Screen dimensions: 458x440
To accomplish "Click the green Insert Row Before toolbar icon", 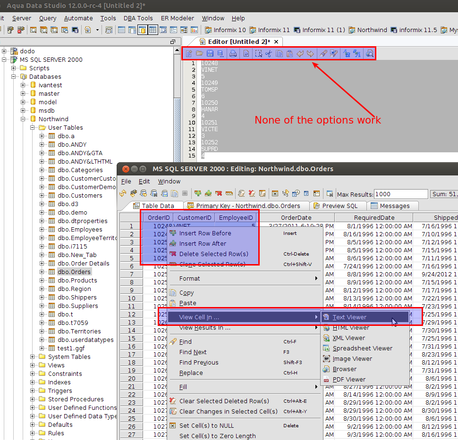I will click(x=198, y=193).
